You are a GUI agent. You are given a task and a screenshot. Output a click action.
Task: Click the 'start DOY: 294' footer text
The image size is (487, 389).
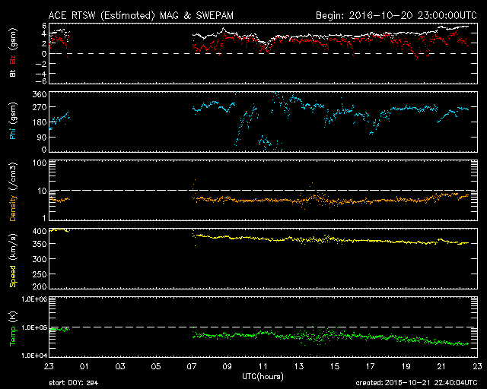tap(74, 383)
